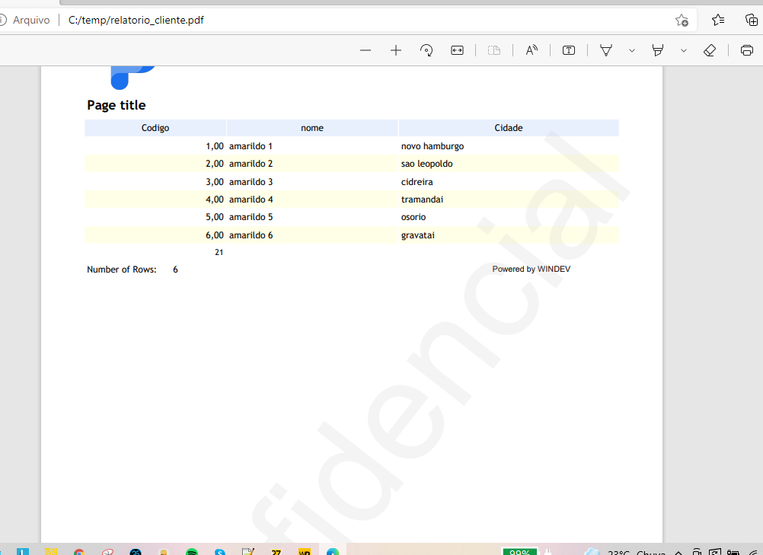
Task: Click the cell amarildo 1
Action: pyautogui.click(x=251, y=146)
